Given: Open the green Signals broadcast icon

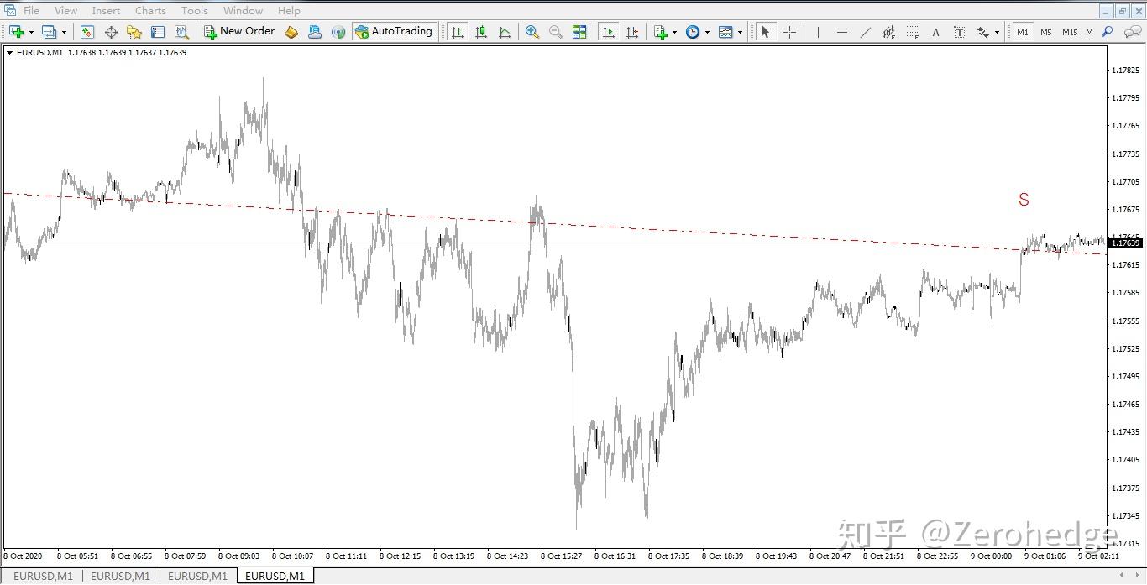Looking at the screenshot, I should pyautogui.click(x=338, y=32).
